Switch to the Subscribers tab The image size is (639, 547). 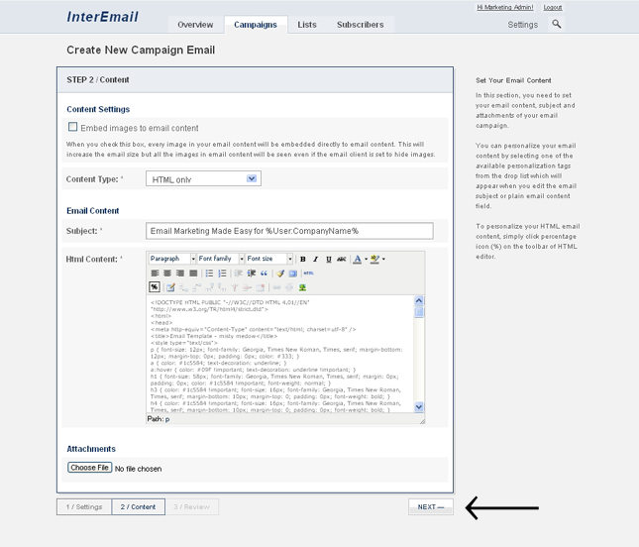click(361, 25)
